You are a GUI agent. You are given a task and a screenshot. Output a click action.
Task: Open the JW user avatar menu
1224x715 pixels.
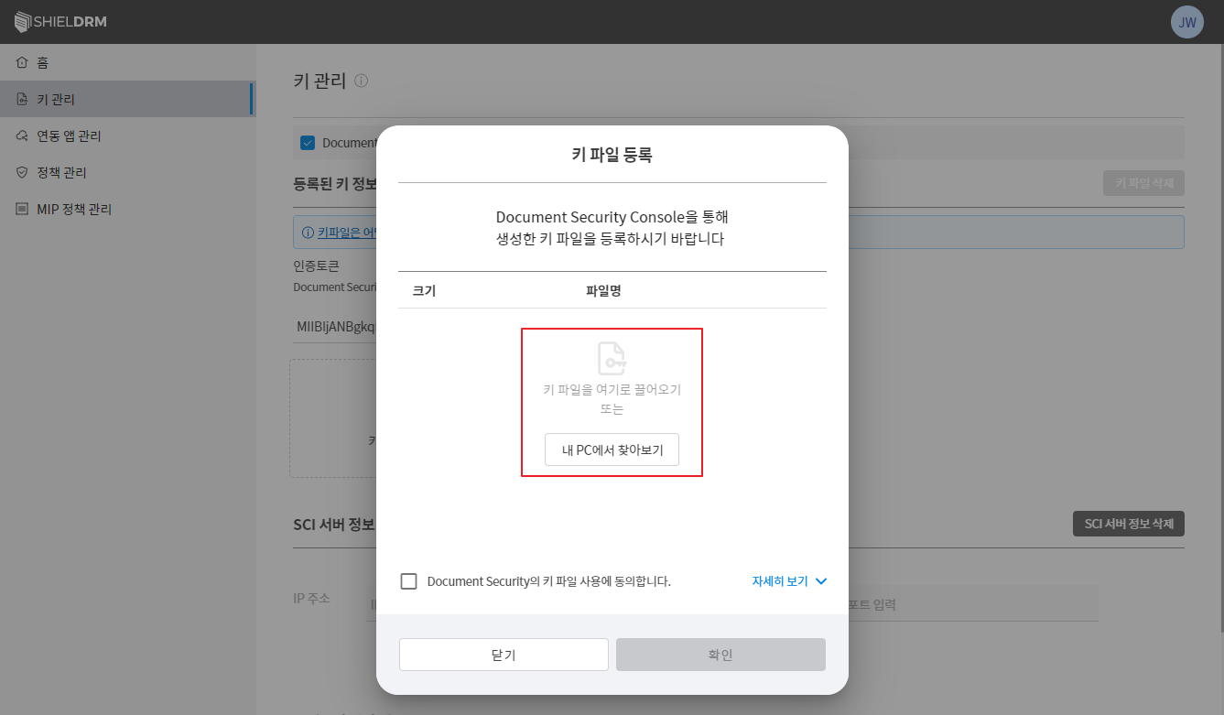tap(1186, 22)
